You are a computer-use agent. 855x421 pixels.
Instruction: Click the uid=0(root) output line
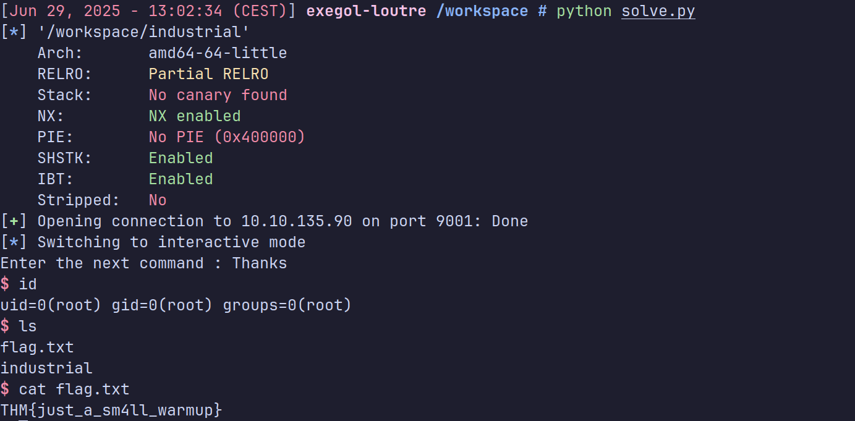point(176,305)
